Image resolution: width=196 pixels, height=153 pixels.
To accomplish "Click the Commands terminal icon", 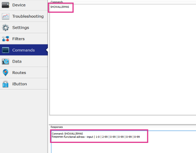I will click(6, 50).
